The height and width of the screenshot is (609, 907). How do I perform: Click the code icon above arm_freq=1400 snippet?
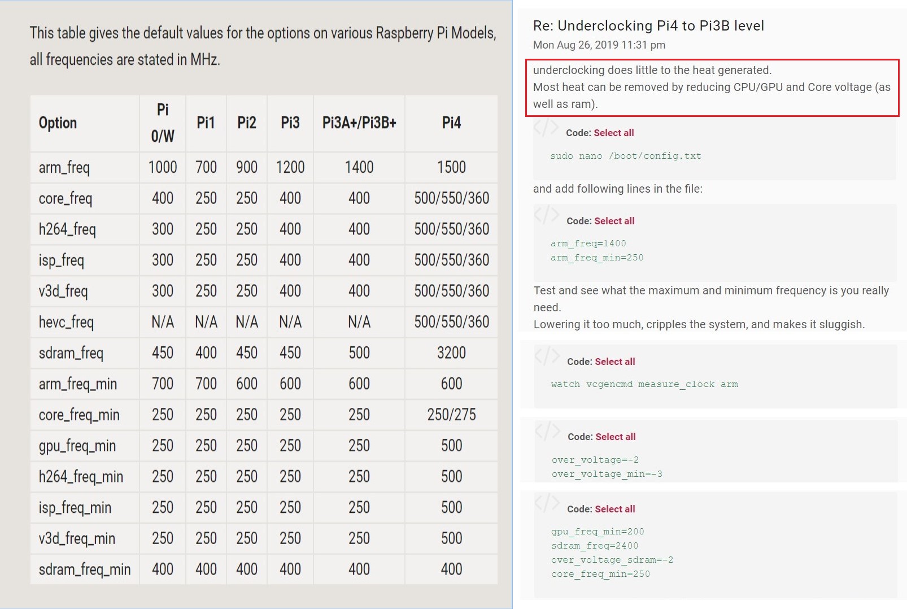click(x=546, y=215)
